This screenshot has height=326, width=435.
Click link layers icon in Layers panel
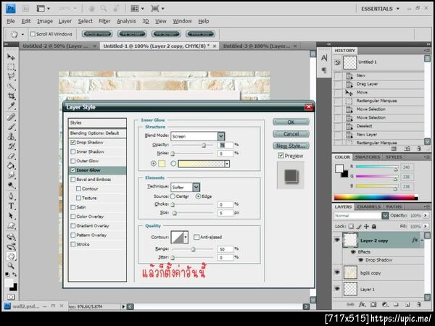click(350, 304)
